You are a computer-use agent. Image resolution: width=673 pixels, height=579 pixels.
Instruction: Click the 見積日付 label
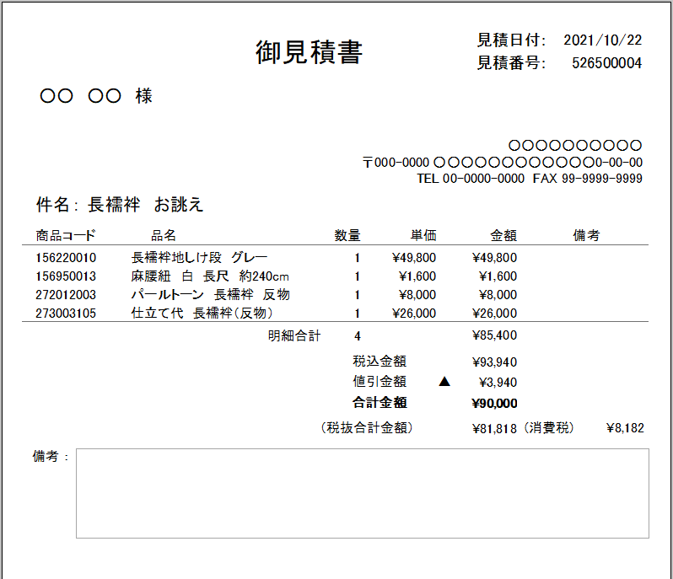511,40
